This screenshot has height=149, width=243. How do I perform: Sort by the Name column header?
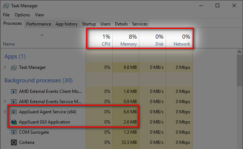(x=9, y=44)
